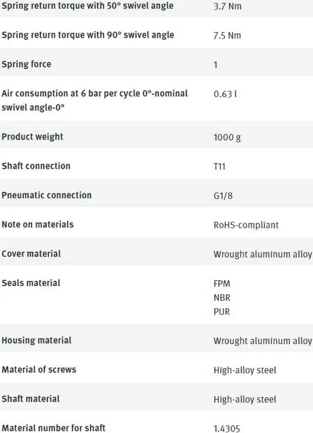Click the 'Spring return torque with 90° swivel angle' label
The height and width of the screenshot is (433, 313).
click(x=88, y=35)
